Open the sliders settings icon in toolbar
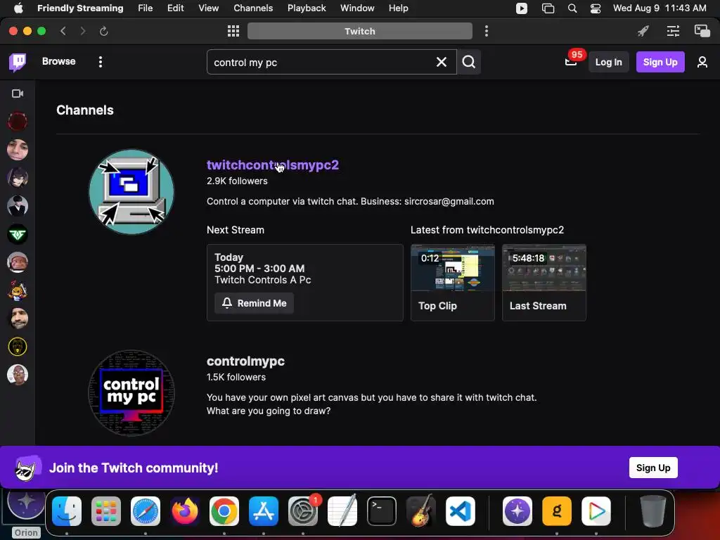 point(673,31)
